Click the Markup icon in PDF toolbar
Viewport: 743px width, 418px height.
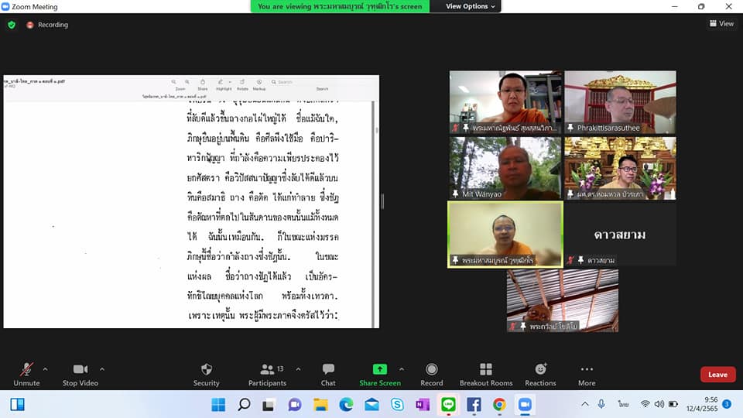[x=259, y=84]
